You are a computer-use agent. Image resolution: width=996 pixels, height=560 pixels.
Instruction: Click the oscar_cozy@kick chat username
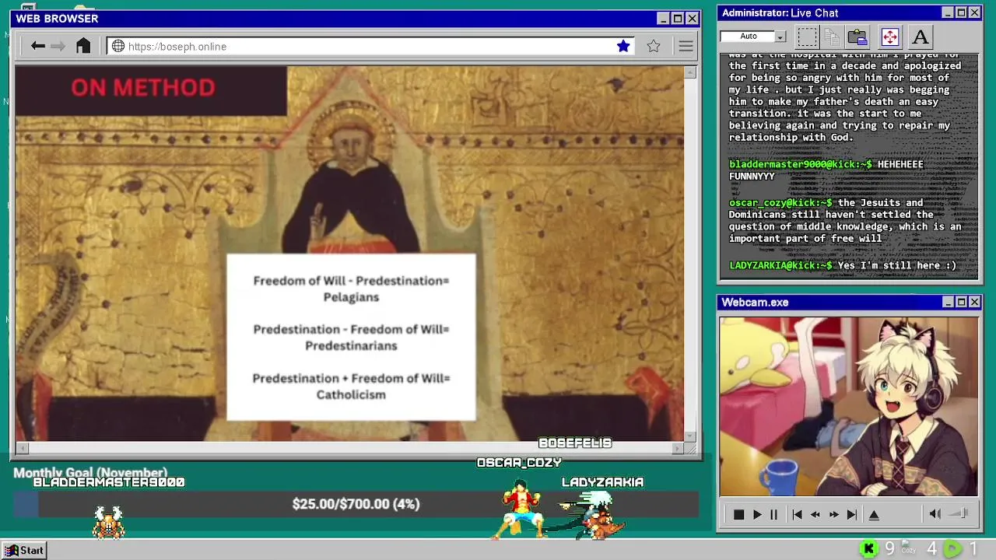pos(780,202)
